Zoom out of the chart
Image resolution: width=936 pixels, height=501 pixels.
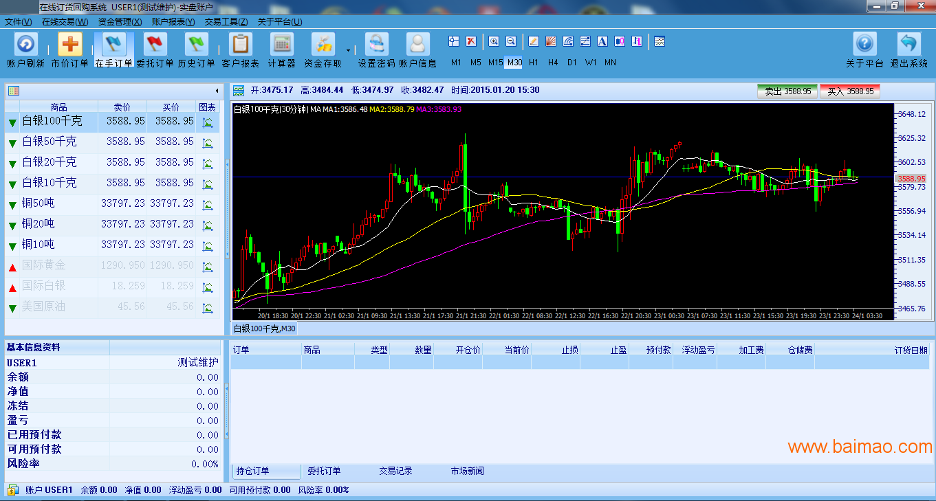[x=510, y=41]
